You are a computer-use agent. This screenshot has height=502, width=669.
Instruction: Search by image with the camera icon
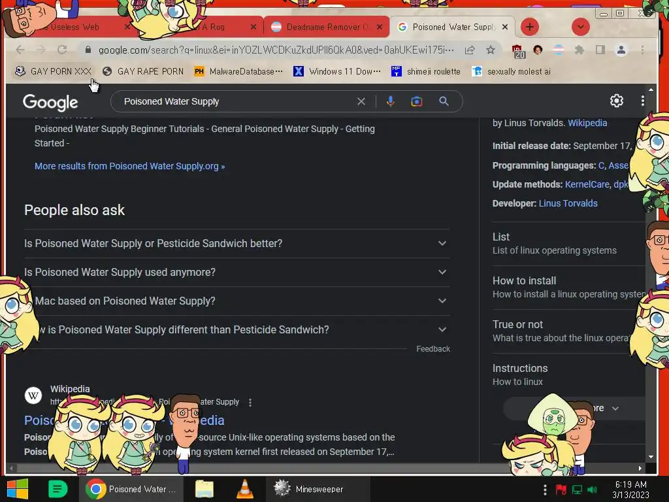(417, 101)
